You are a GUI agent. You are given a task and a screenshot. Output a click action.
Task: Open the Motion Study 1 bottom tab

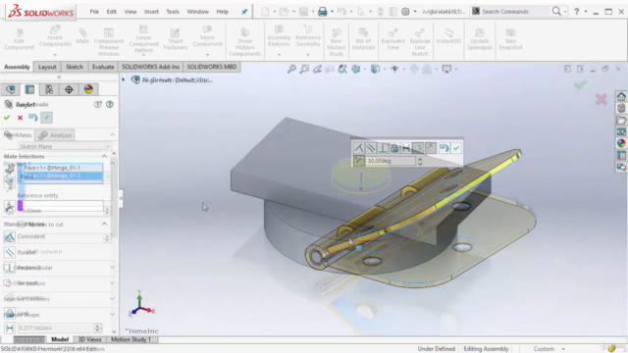click(131, 339)
